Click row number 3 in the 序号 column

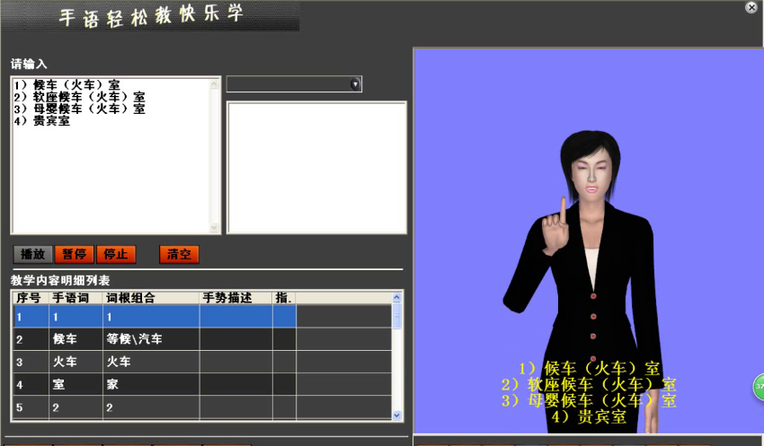pos(31,362)
